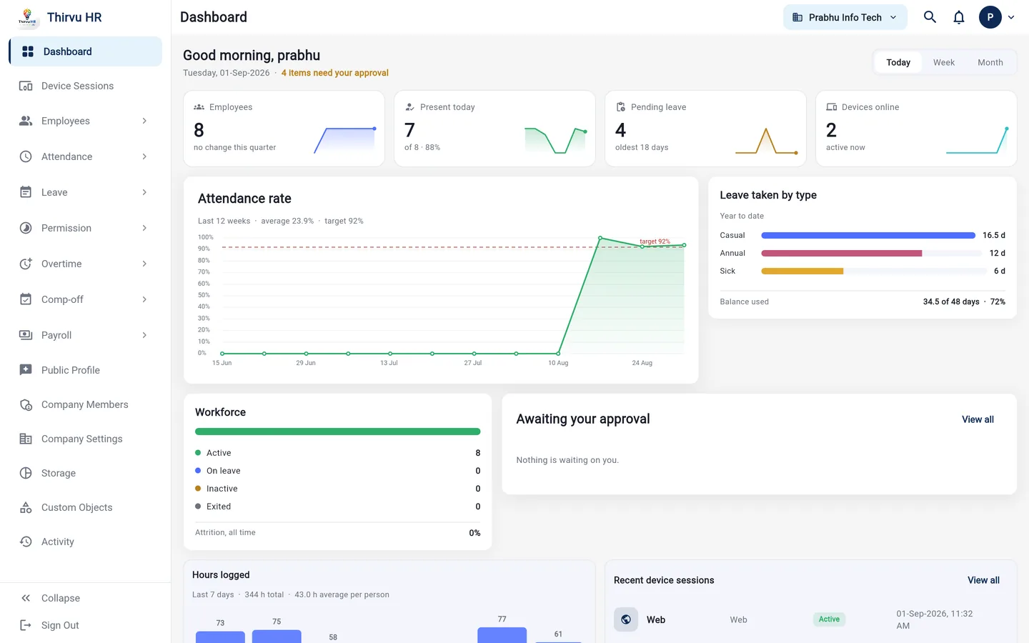Image resolution: width=1029 pixels, height=643 pixels.
Task: Click the Thirvu HR logo icon
Action: (27, 17)
